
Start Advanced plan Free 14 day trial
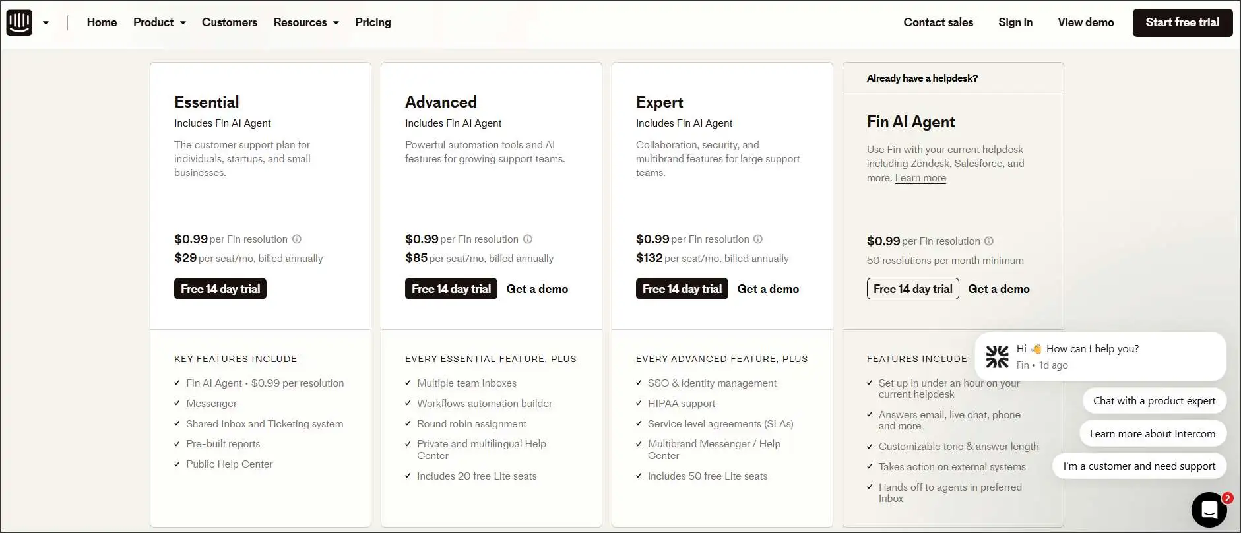point(451,289)
